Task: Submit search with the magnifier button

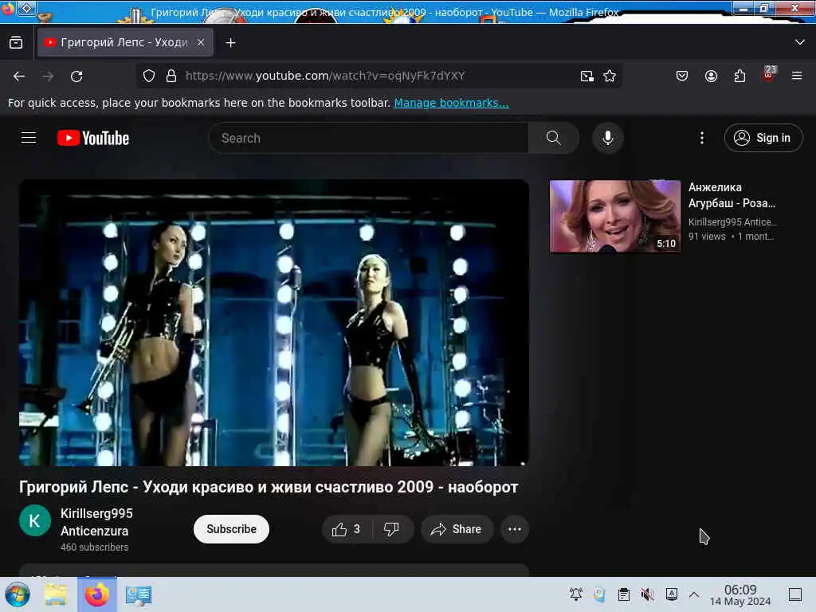Action: pyautogui.click(x=553, y=138)
